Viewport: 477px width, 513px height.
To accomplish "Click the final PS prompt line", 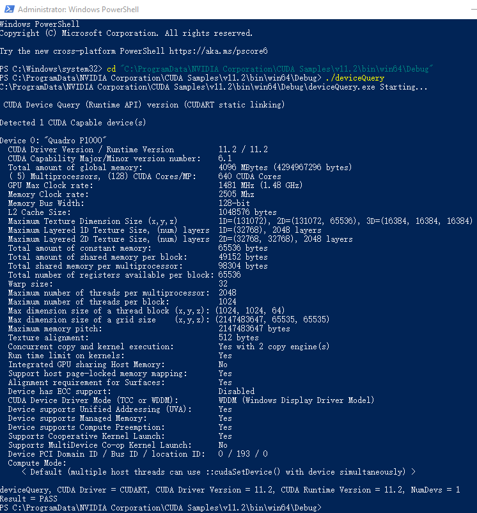I will (160, 507).
